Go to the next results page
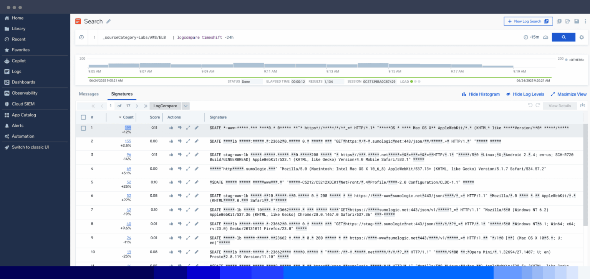The width and height of the screenshot is (590, 279). point(137,106)
